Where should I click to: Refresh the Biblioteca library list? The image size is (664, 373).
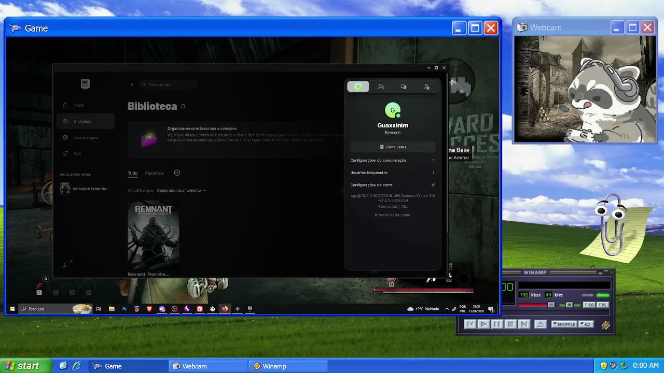click(x=183, y=106)
